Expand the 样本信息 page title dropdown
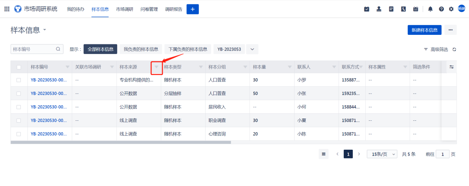The height and width of the screenshot is (186, 469). 45,30
